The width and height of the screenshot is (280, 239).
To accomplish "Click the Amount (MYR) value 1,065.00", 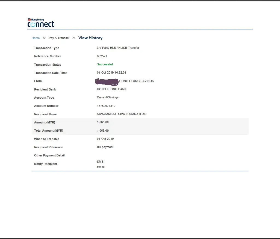I will click(103, 122).
